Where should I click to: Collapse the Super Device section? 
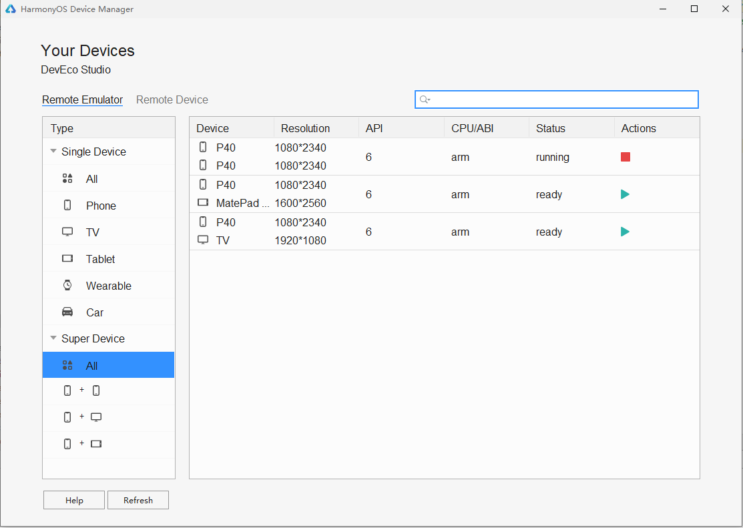(x=53, y=338)
